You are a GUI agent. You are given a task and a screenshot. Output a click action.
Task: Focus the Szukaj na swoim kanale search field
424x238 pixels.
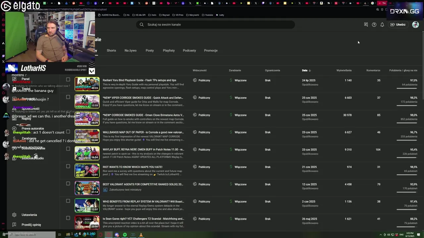215,24
